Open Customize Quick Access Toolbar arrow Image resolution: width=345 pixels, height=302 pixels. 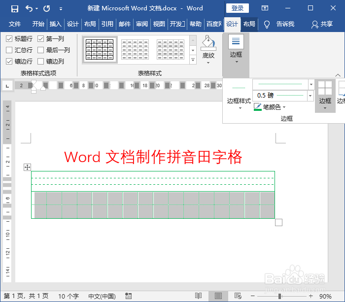coord(61,9)
